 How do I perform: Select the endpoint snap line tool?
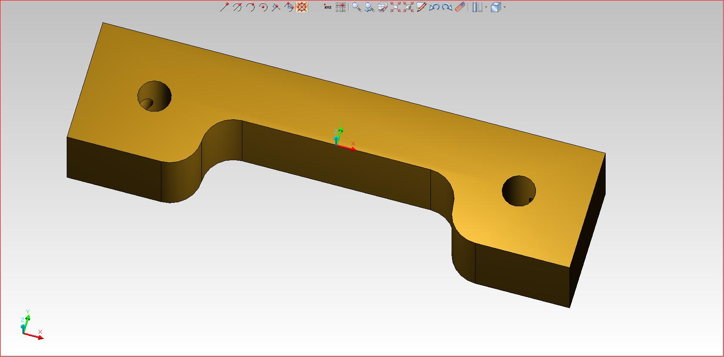224,7
